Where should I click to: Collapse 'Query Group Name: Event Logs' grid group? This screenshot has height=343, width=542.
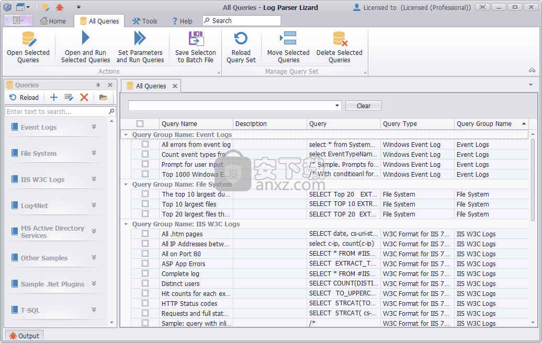click(126, 135)
